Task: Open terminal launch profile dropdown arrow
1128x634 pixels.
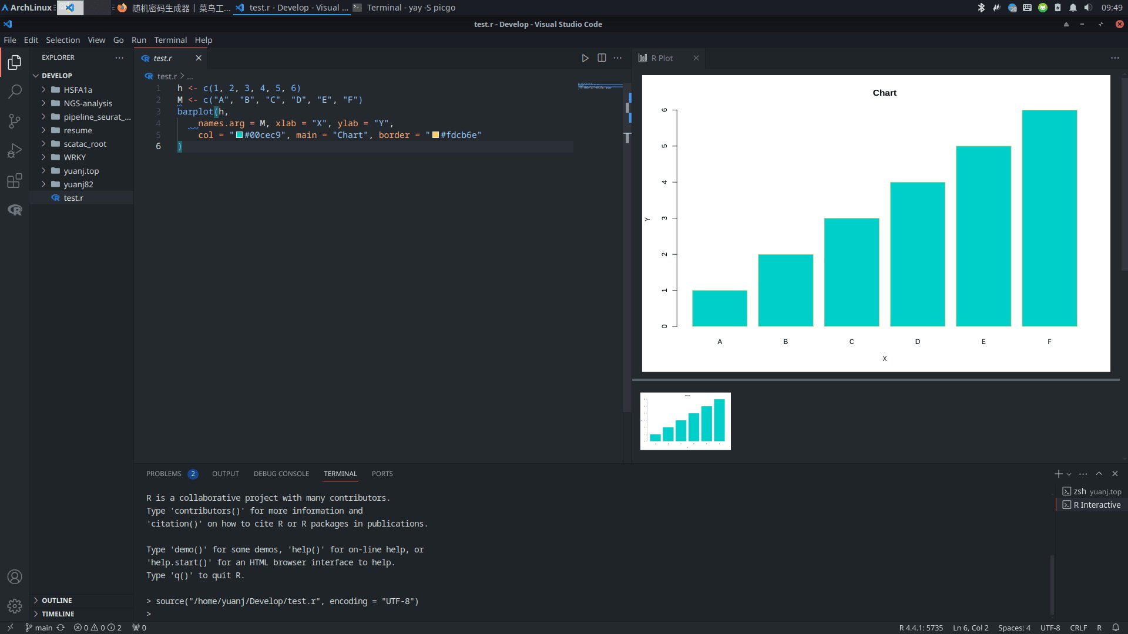Action: coord(1069,474)
